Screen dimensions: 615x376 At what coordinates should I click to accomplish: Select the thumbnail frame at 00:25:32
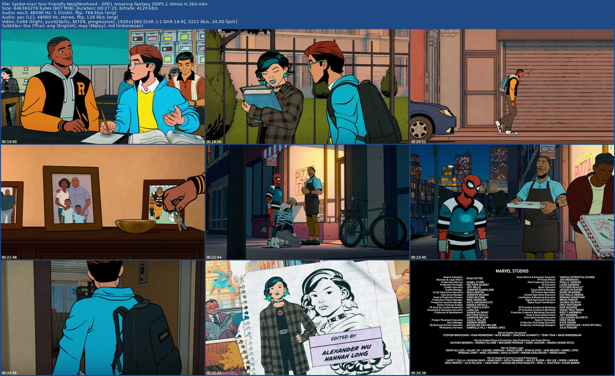tap(307, 318)
